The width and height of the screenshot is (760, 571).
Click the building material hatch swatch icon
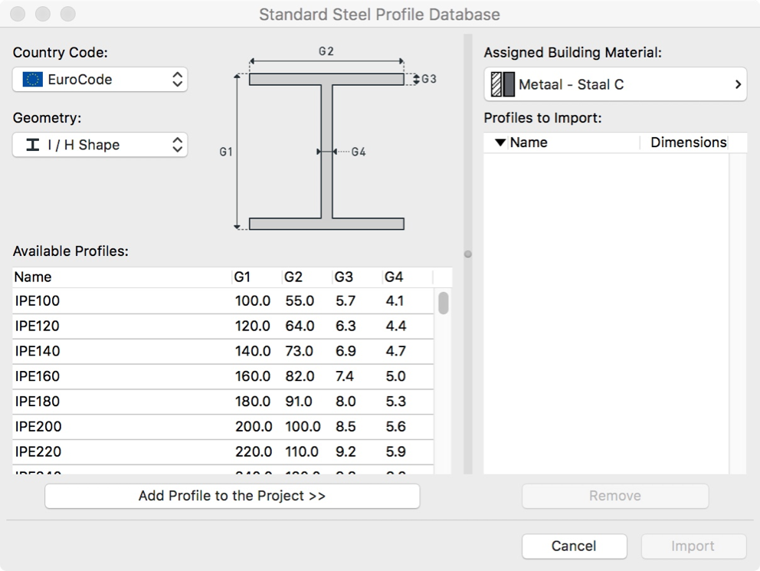tap(503, 84)
